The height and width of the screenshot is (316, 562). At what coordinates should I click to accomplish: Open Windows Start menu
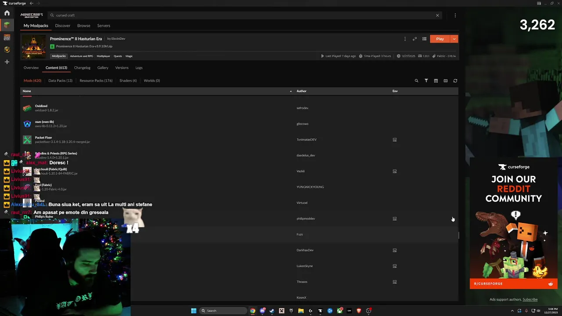coord(194,311)
